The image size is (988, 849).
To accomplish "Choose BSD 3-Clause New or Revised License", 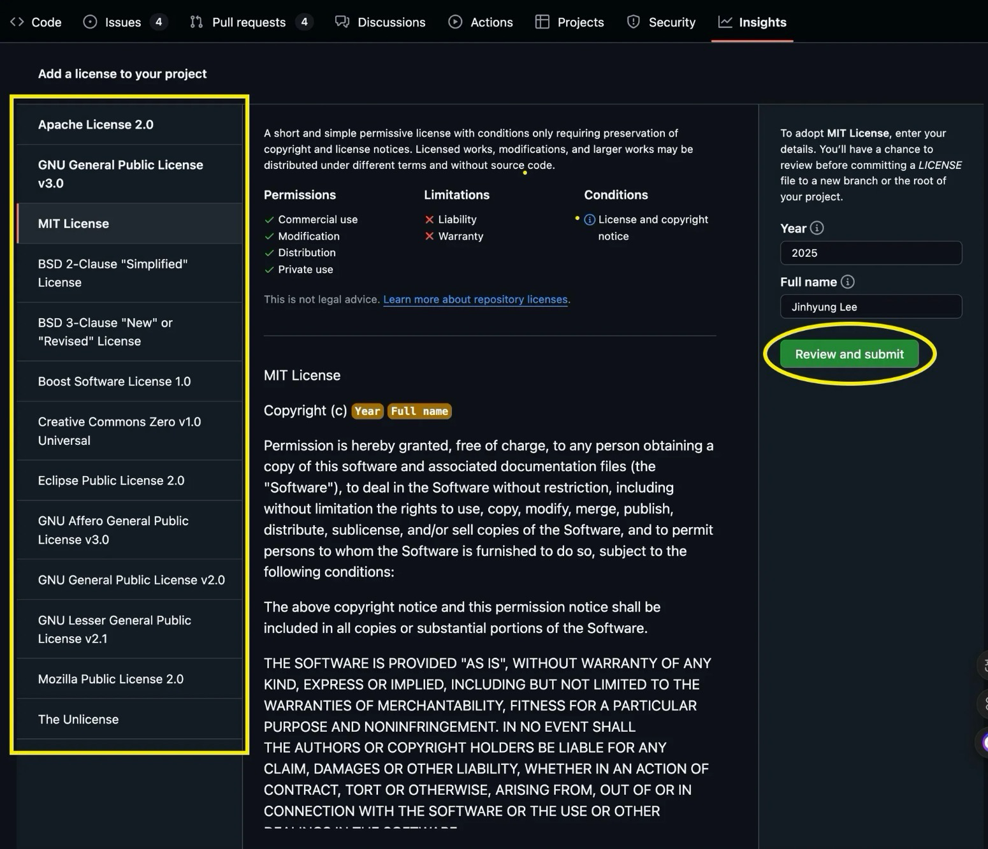I will tap(129, 332).
